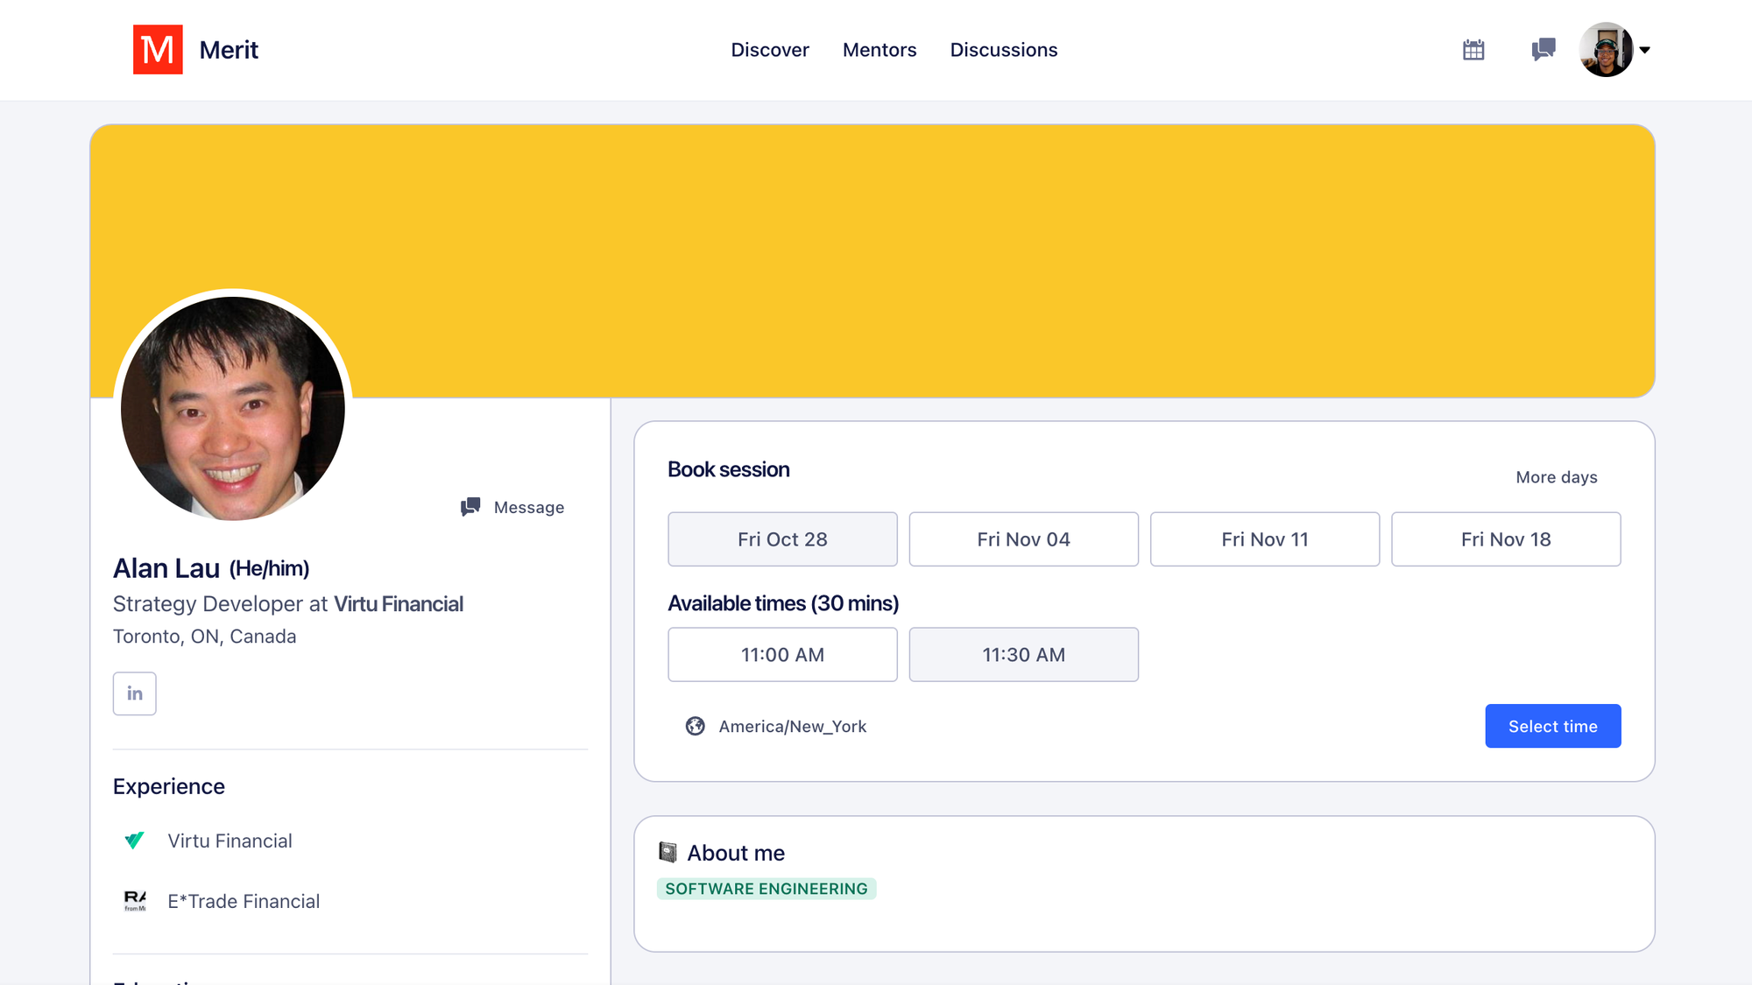1752x985 pixels.
Task: Select the Fri Oct 28 session date
Action: [782, 539]
